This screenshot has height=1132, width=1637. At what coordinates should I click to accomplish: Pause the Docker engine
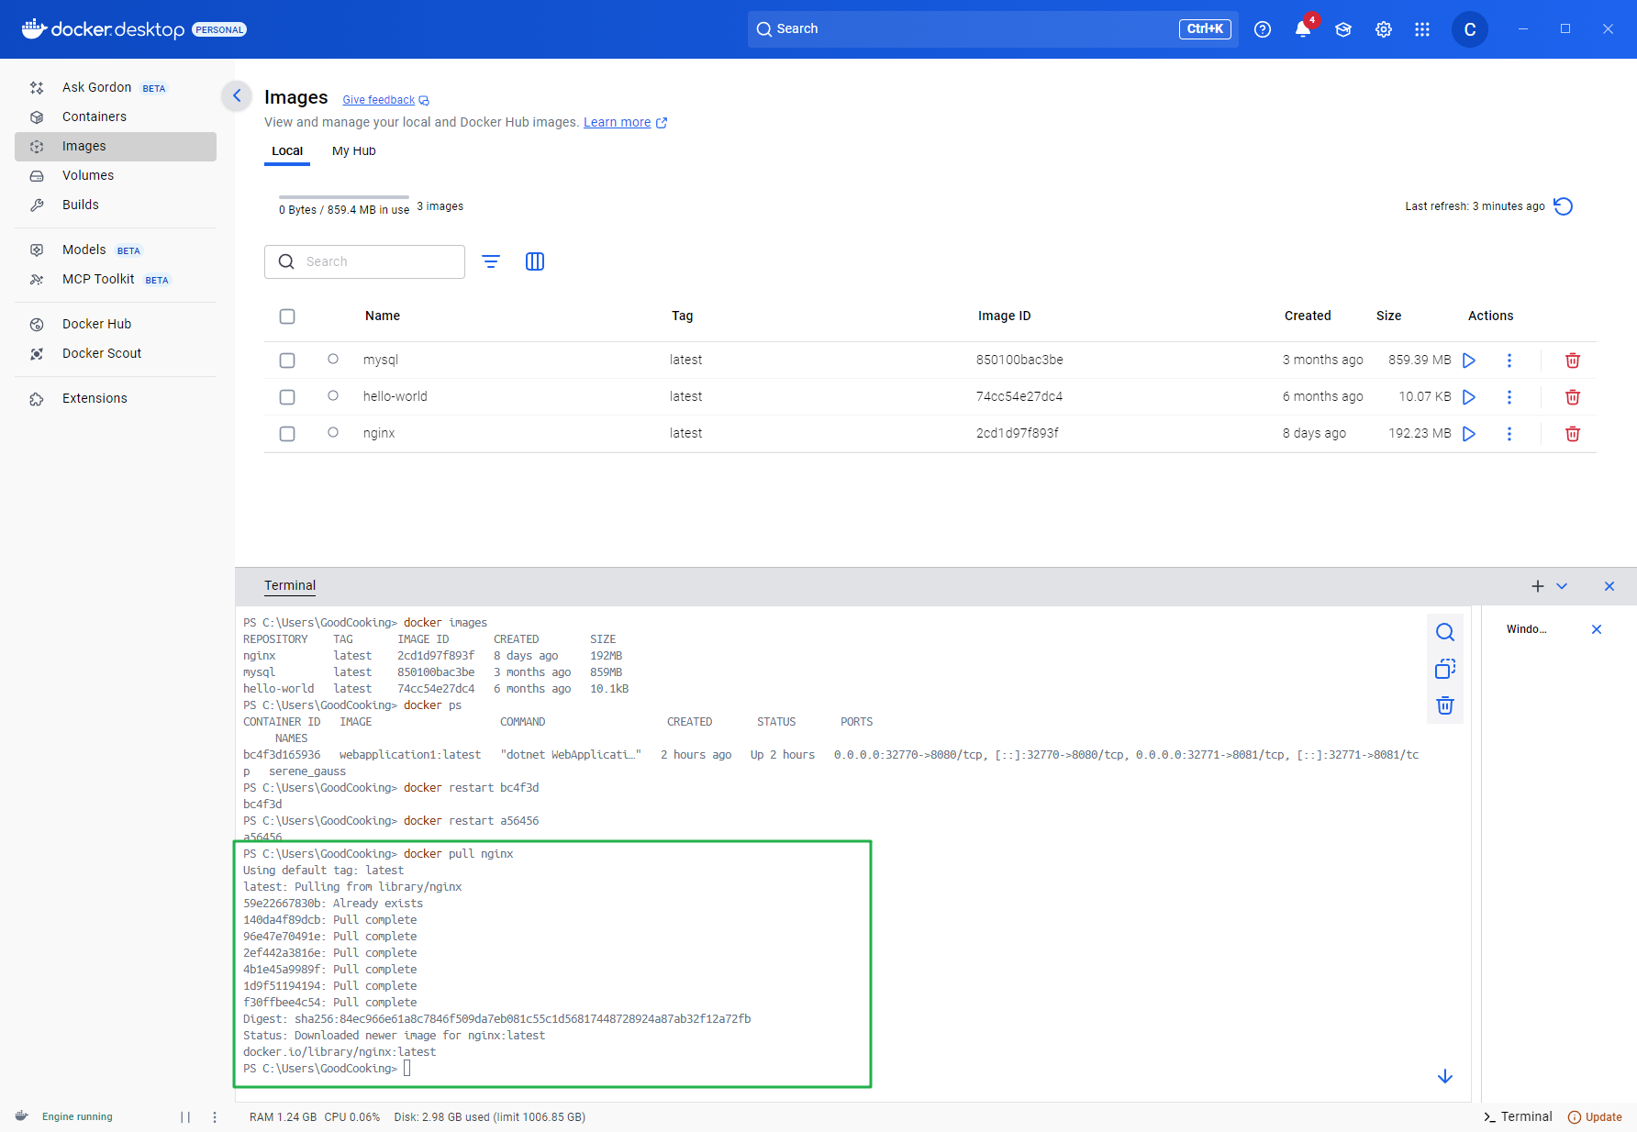(185, 1117)
